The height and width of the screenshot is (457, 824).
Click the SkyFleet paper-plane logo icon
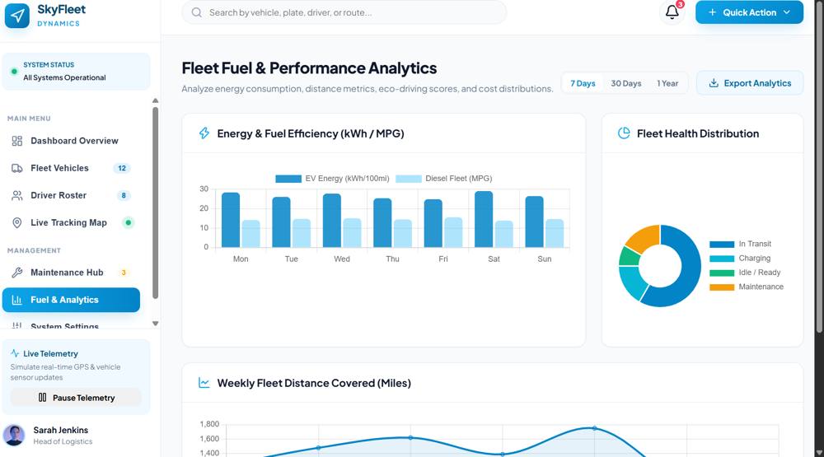click(16, 15)
